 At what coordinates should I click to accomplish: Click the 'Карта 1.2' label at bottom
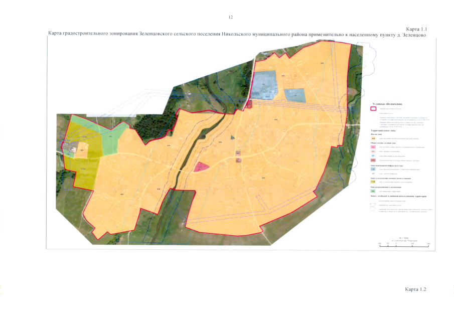coord(416,290)
